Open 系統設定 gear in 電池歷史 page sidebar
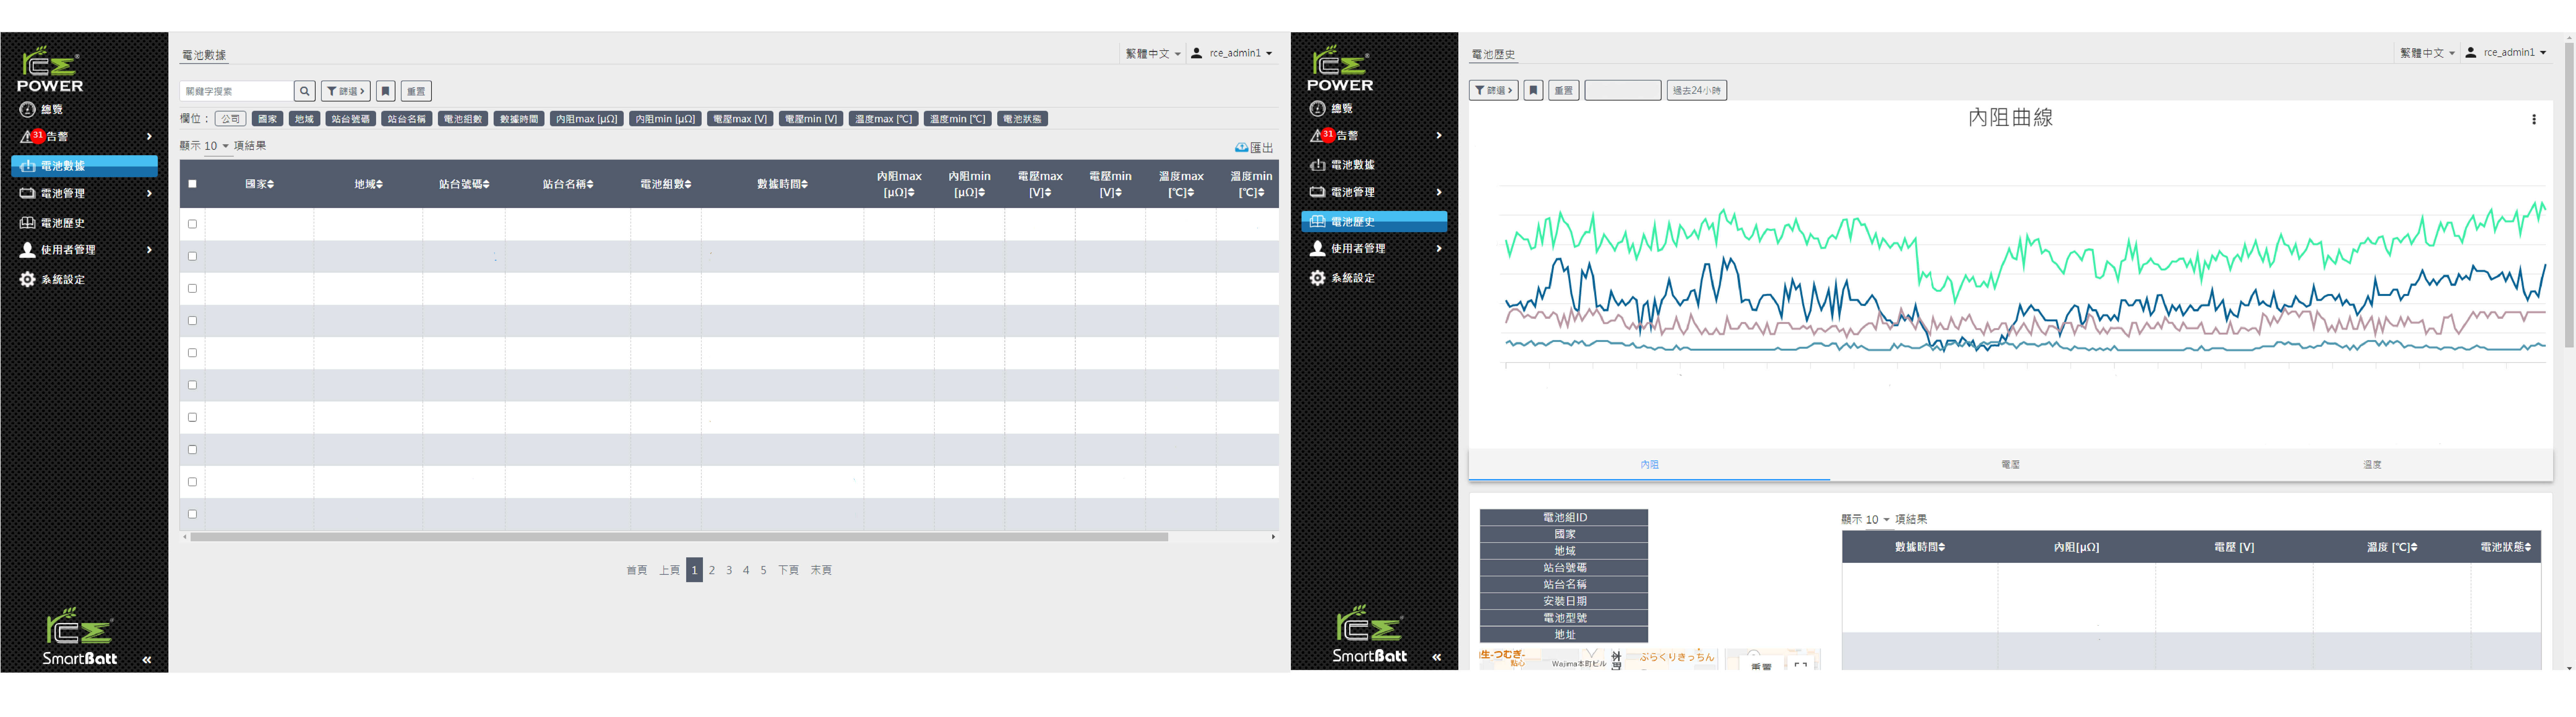This screenshot has width=2576, height=717. 1317,278
